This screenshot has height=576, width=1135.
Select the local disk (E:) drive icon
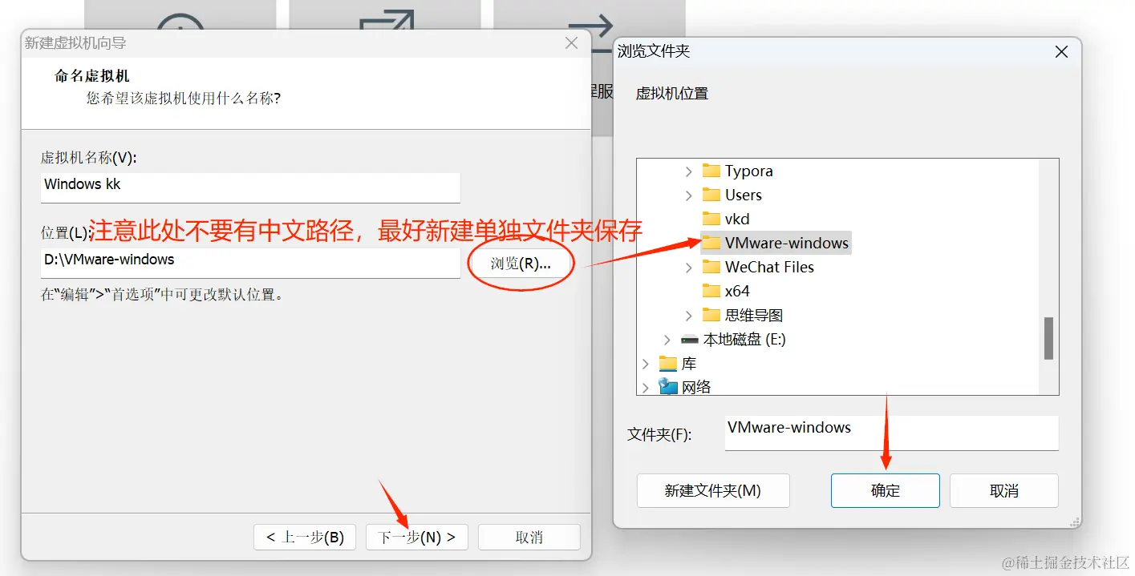(690, 340)
